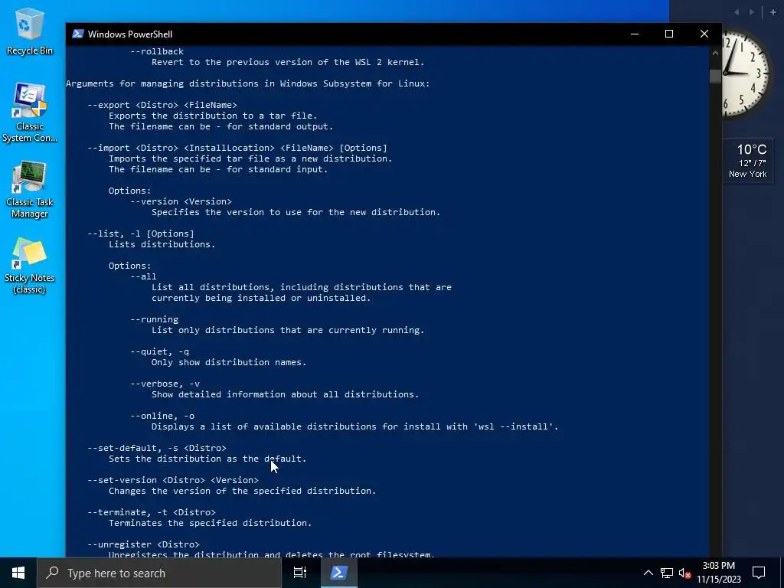Click the '--set-version <Distro> <Version>' line
784x588 pixels.
[173, 480]
